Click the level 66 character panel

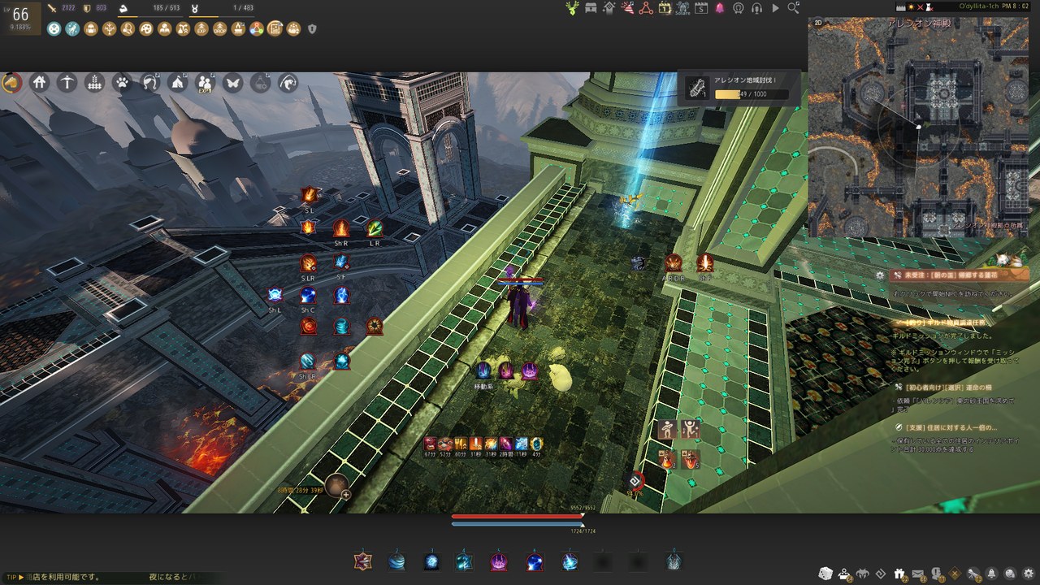pyautogui.click(x=20, y=17)
